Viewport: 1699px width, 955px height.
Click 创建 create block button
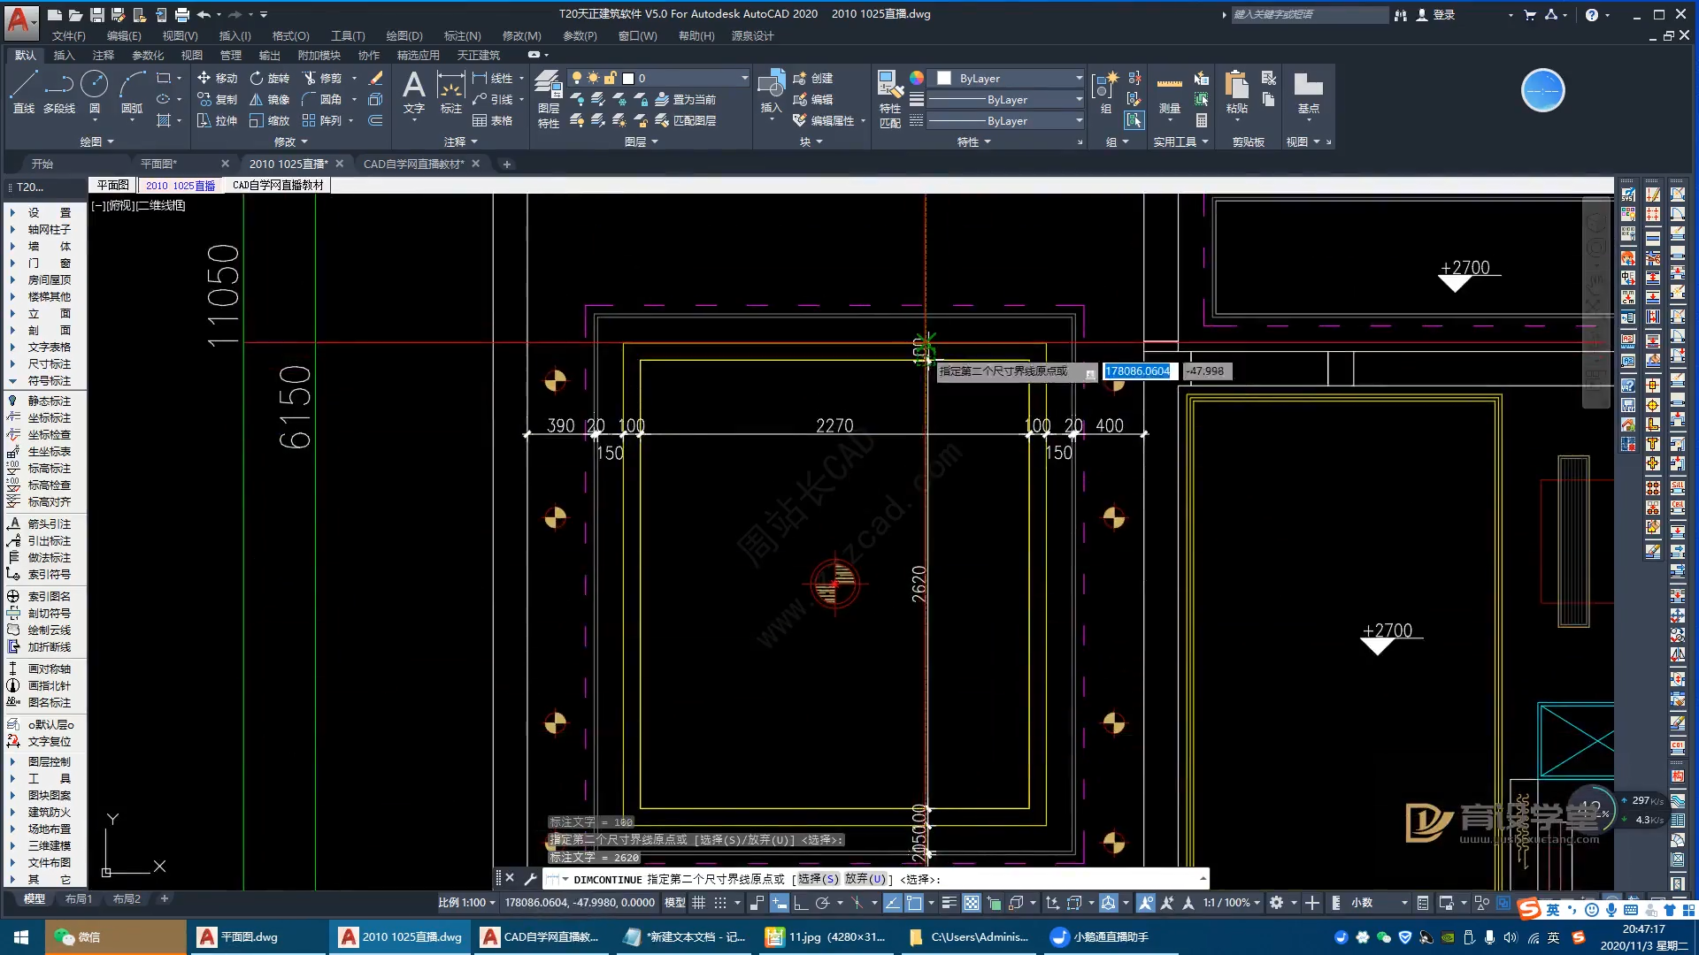[812, 78]
